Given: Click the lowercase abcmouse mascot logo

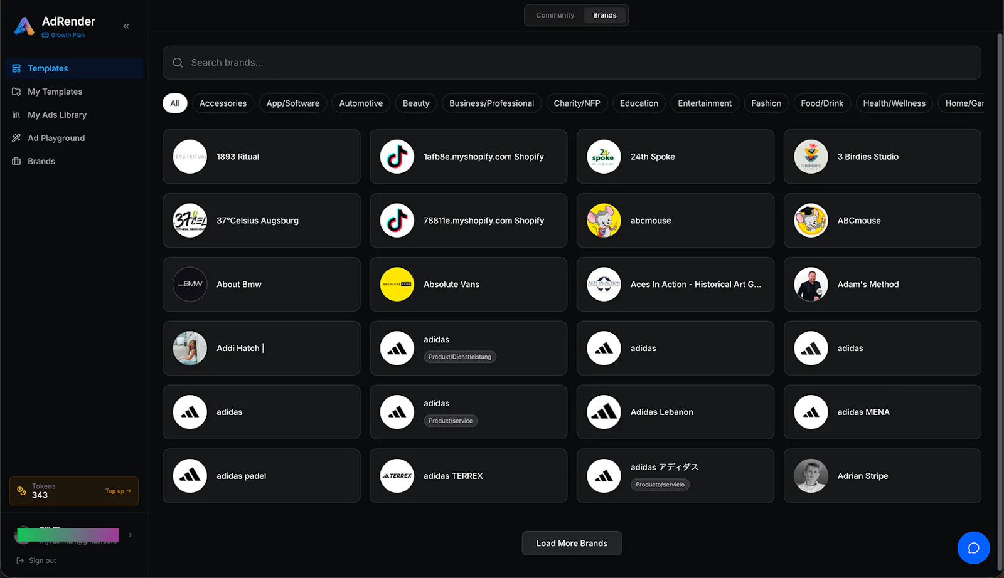Looking at the screenshot, I should tap(604, 221).
